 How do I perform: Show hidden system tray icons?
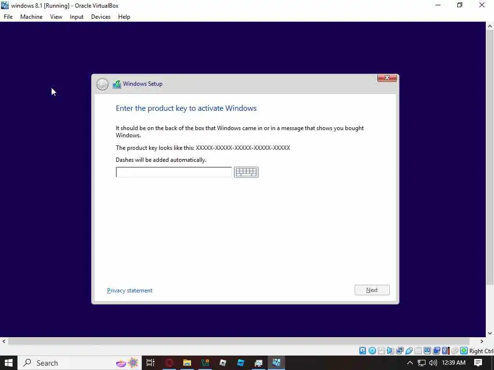[410, 363]
